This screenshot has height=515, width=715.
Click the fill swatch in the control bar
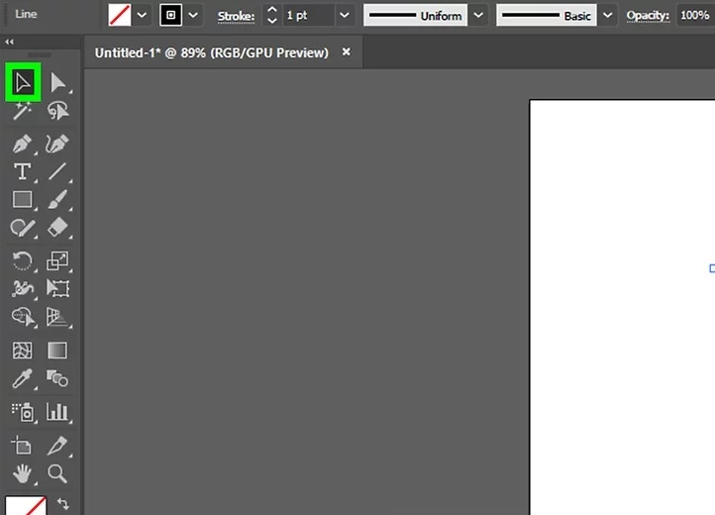click(x=120, y=15)
